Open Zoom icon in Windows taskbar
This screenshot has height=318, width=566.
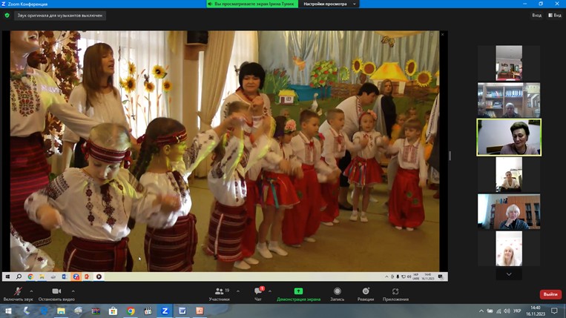[165, 311]
